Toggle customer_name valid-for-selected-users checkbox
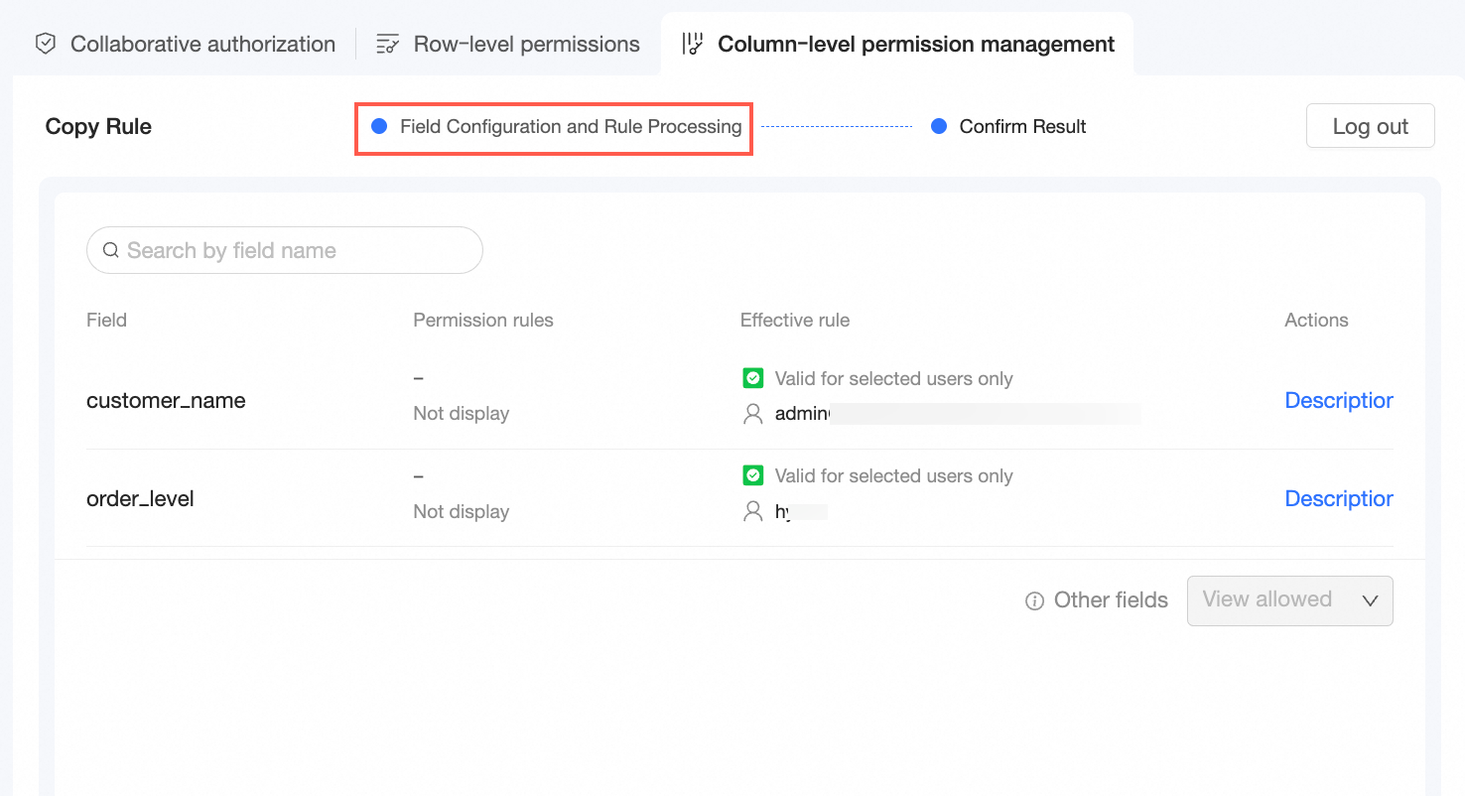 [x=753, y=378]
